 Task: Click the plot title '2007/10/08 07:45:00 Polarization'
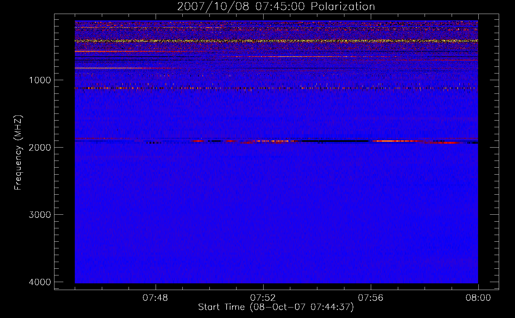pyautogui.click(x=276, y=6)
